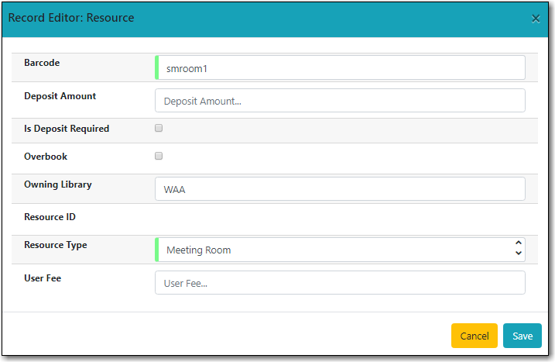Click the Deposit Amount label text
Screen dimensions: 555x362
tap(60, 96)
